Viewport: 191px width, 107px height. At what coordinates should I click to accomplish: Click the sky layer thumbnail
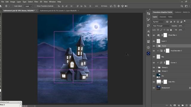click(158, 76)
